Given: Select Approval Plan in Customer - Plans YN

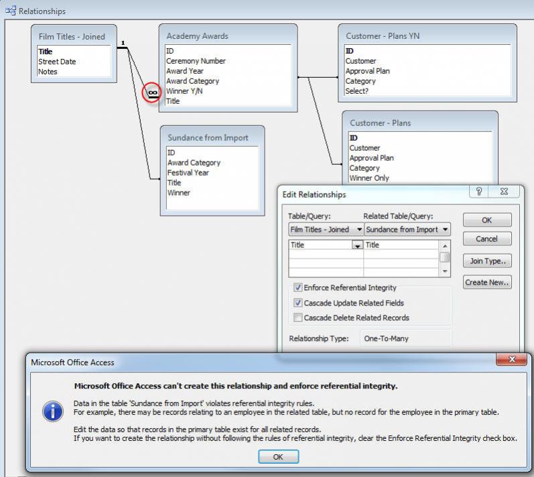Looking at the screenshot, I should click(368, 71).
